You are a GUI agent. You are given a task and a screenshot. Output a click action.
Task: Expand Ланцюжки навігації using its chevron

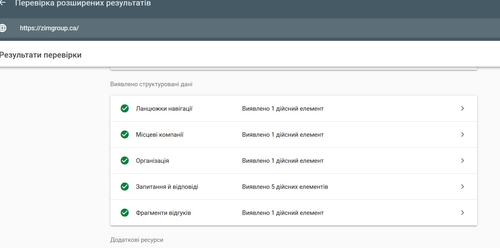pos(462,108)
